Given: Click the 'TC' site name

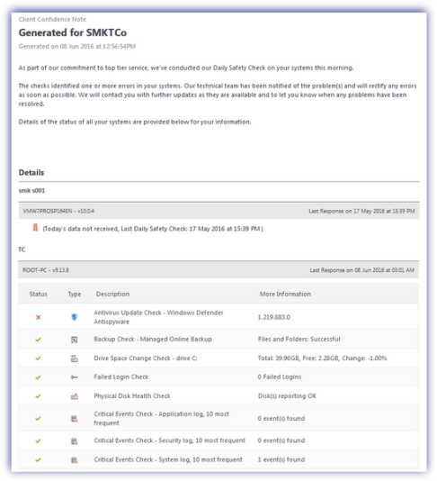Looking at the screenshot, I should pyautogui.click(x=22, y=250).
